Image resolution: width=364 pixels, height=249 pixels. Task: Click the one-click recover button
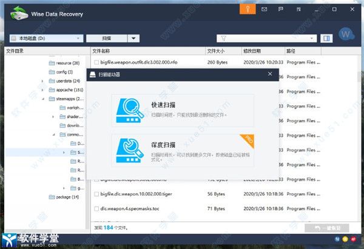coord(327,228)
